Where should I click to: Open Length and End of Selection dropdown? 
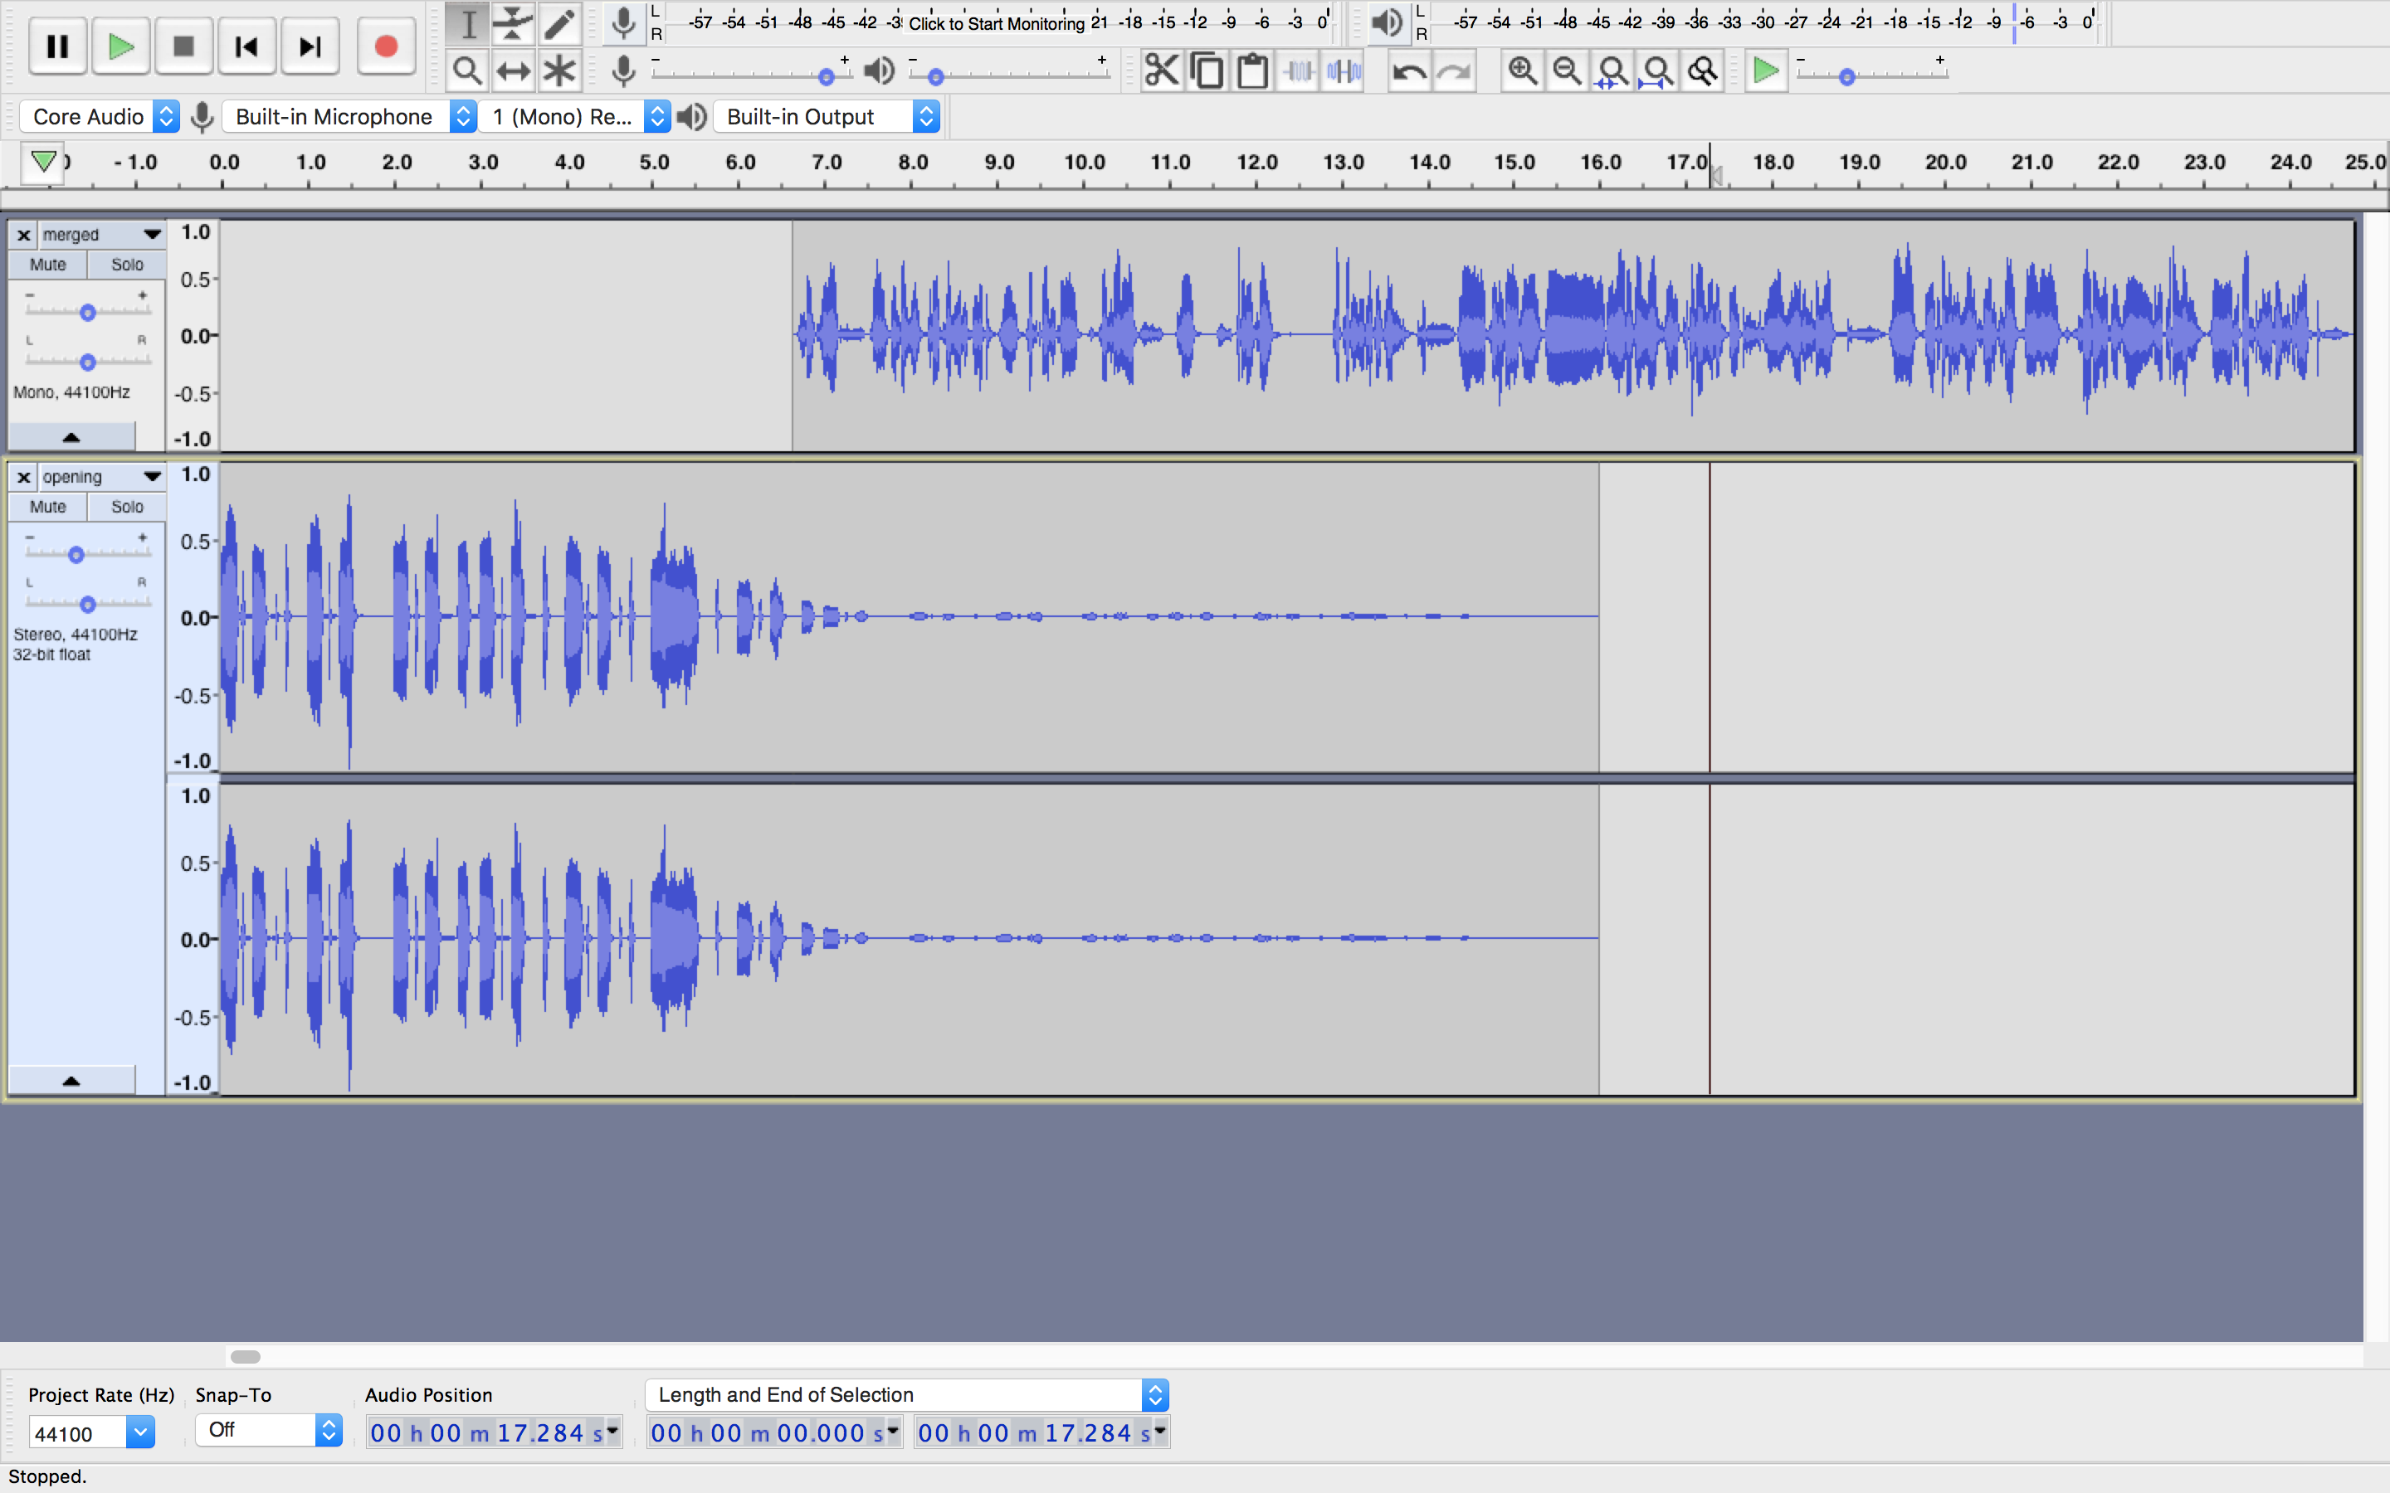[x=906, y=1394]
